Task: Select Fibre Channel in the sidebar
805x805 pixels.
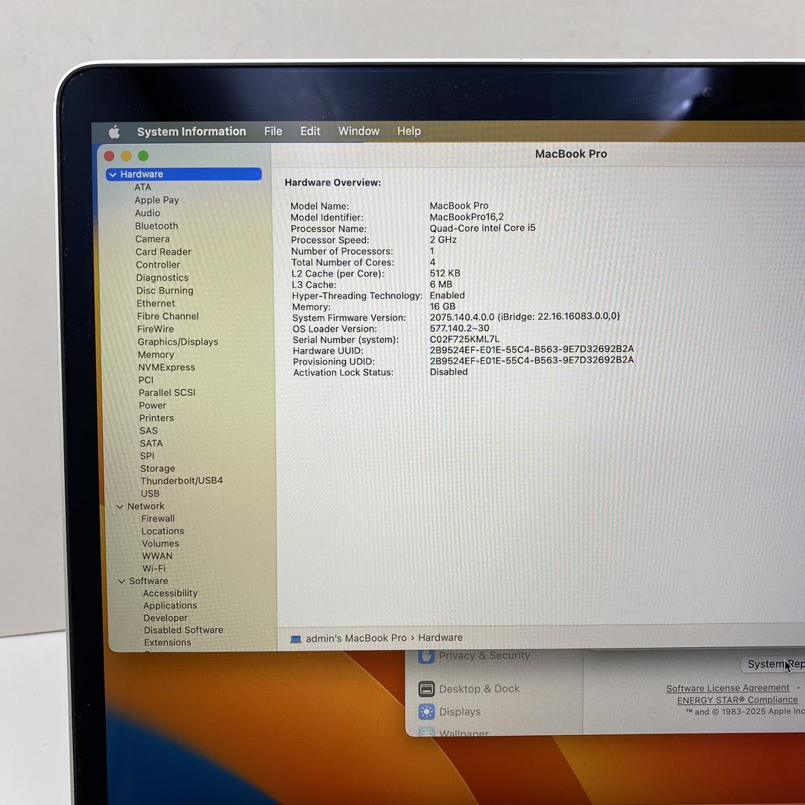Action: coord(168,316)
